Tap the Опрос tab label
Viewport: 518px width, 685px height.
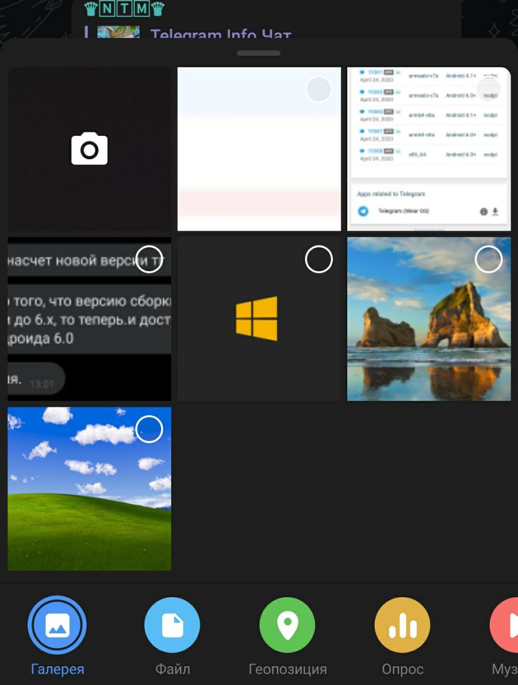coord(402,669)
